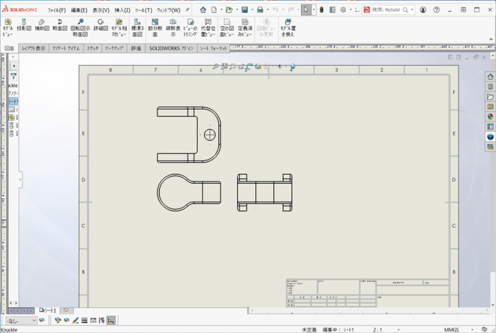Viewport: 496px width, 333px height.
Task: Open the -なし- layer dropdown
Action: 21,321
